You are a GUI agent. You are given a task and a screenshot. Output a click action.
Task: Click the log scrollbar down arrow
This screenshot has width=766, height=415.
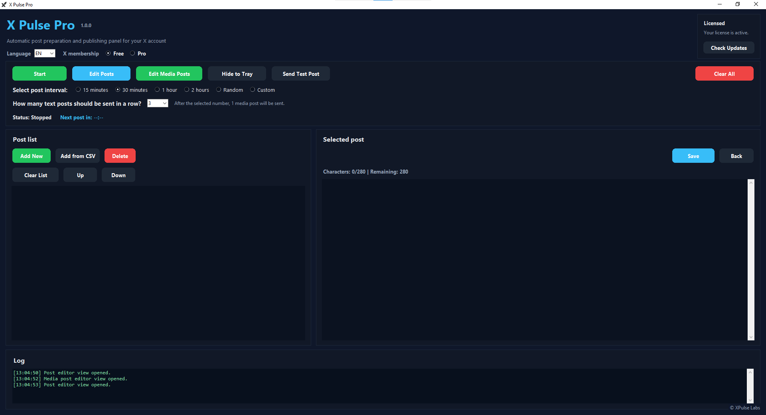tap(750, 400)
